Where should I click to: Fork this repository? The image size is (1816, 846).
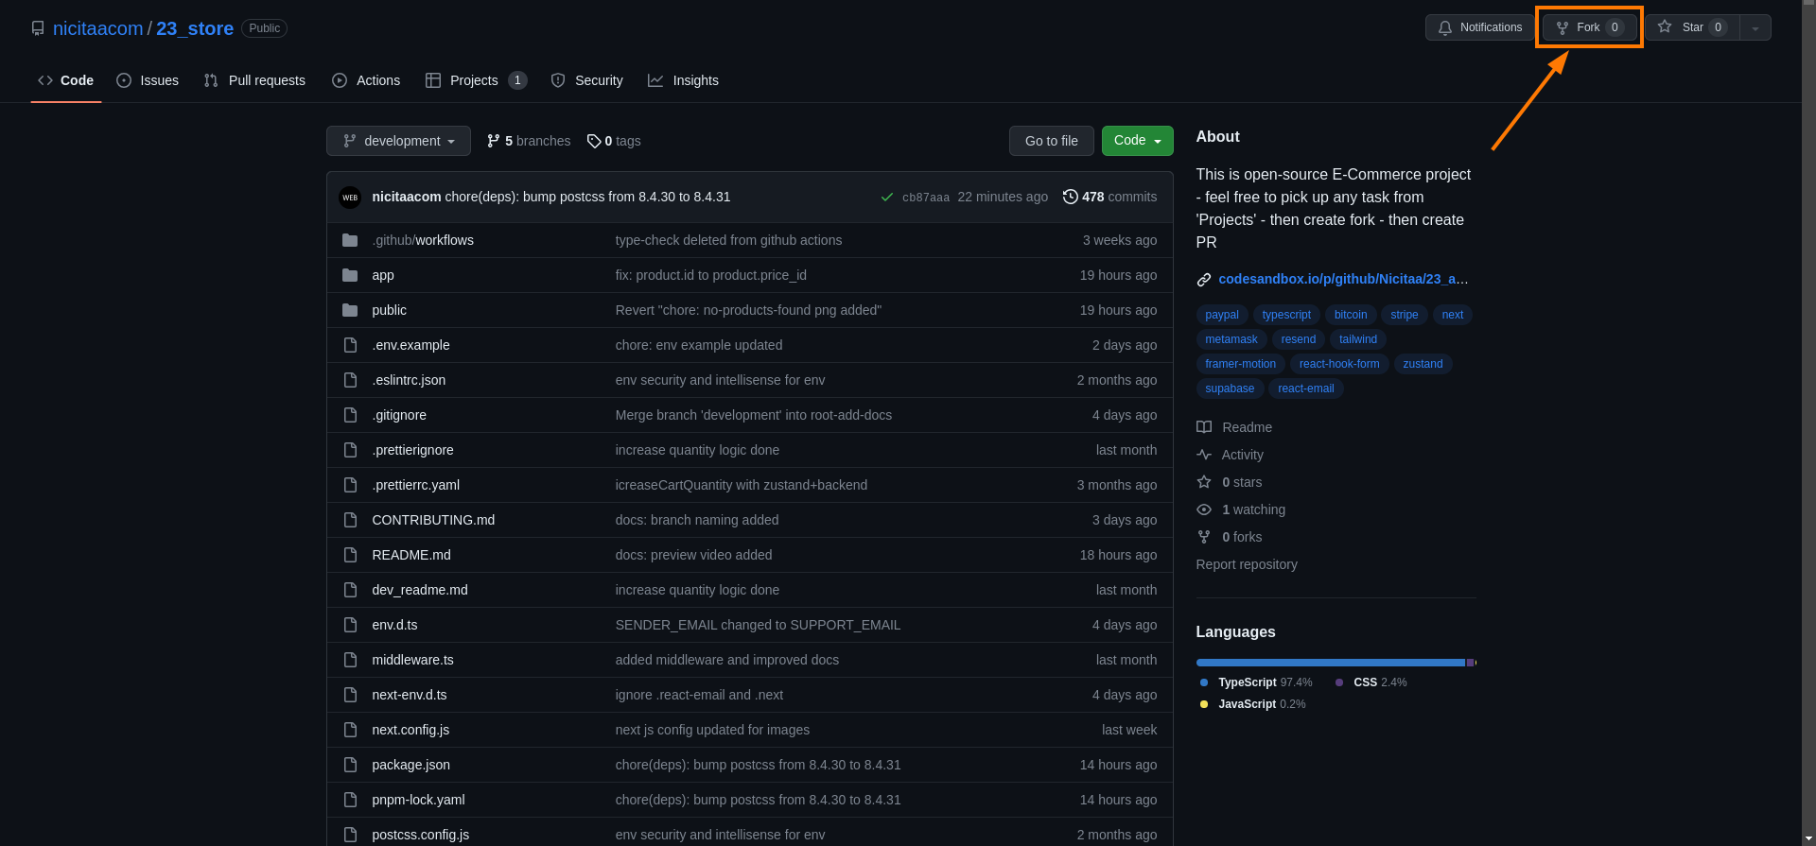pyautogui.click(x=1589, y=27)
